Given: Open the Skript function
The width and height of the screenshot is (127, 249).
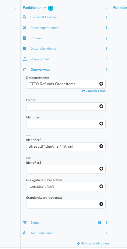Looking at the screenshot, I should click(x=35, y=223).
